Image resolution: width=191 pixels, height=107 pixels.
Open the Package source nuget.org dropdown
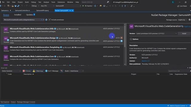tap(182, 20)
